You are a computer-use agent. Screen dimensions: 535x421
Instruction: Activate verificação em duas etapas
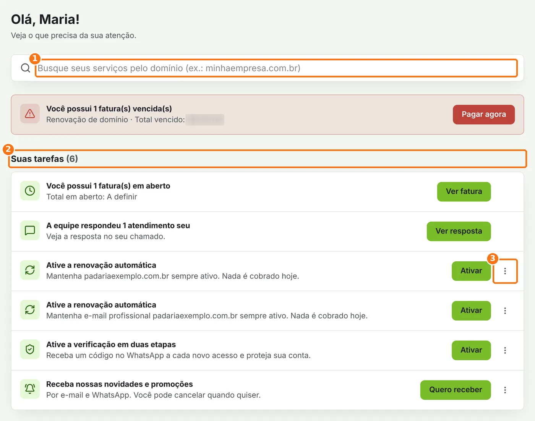pyautogui.click(x=471, y=350)
